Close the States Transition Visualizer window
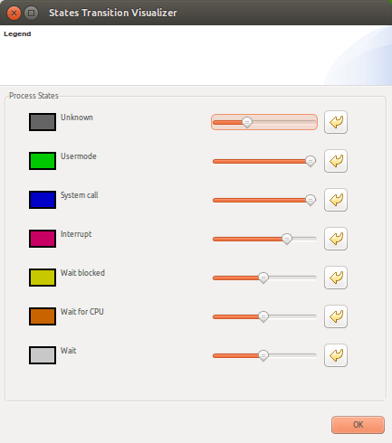This screenshot has height=443, width=392. pyautogui.click(x=14, y=13)
